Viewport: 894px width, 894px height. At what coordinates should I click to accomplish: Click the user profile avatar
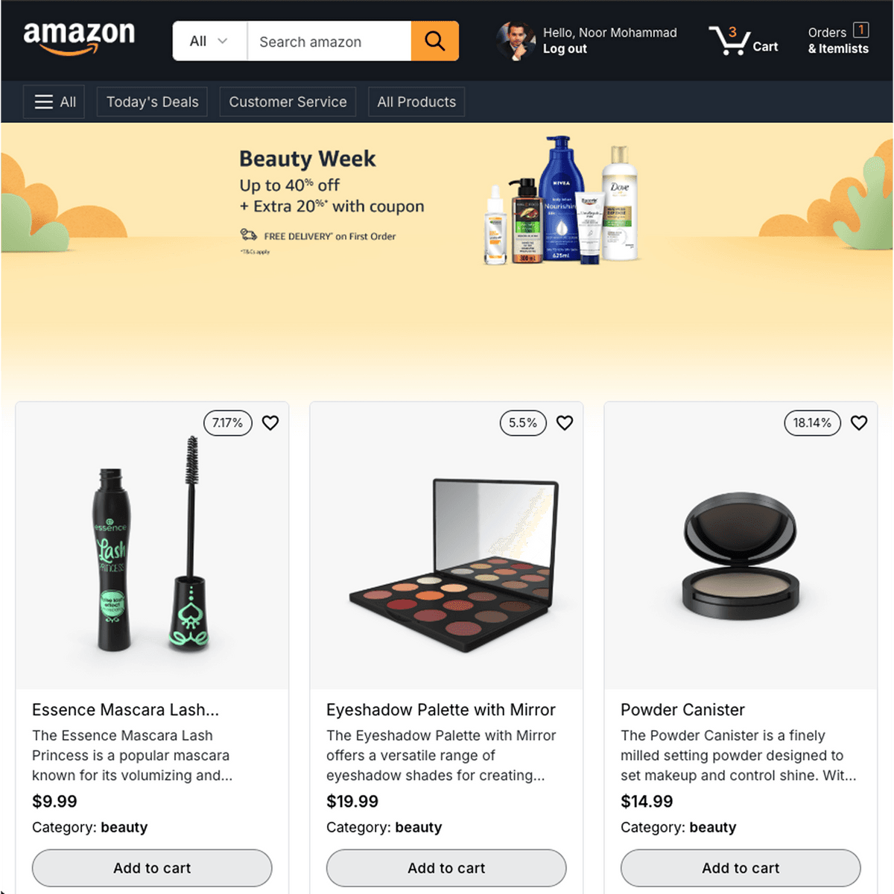pyautogui.click(x=516, y=41)
